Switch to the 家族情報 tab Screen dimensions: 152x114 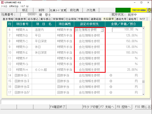pos(58,19)
